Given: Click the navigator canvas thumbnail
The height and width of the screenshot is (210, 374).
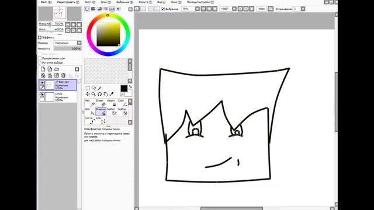Looking at the screenshot, I should tap(60, 13).
